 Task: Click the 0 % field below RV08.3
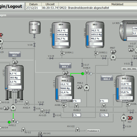click(x=77, y=115)
